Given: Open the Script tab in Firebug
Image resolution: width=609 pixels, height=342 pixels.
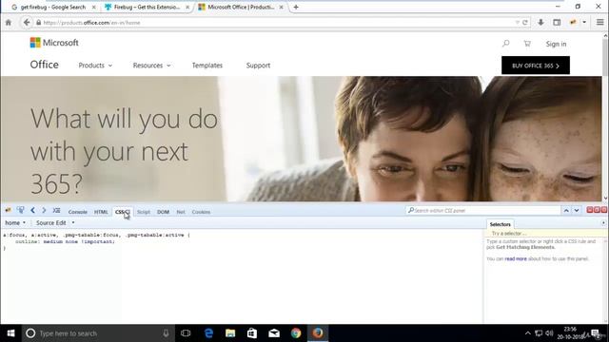Looking at the screenshot, I should coord(144,212).
